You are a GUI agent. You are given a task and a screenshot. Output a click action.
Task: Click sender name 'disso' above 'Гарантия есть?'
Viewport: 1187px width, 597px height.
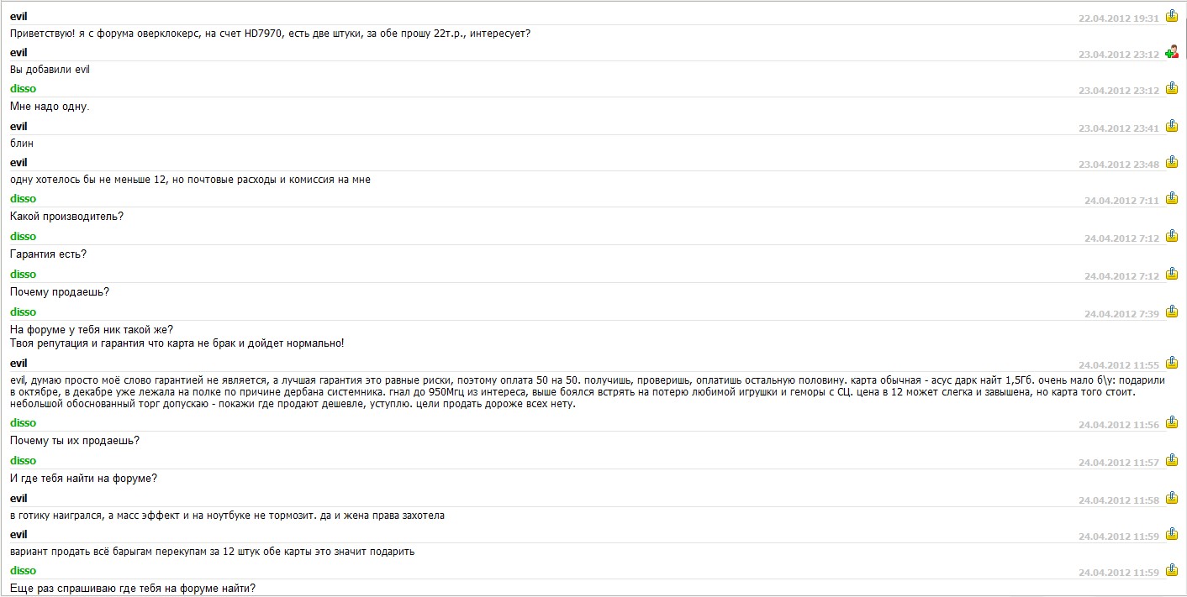(x=23, y=237)
